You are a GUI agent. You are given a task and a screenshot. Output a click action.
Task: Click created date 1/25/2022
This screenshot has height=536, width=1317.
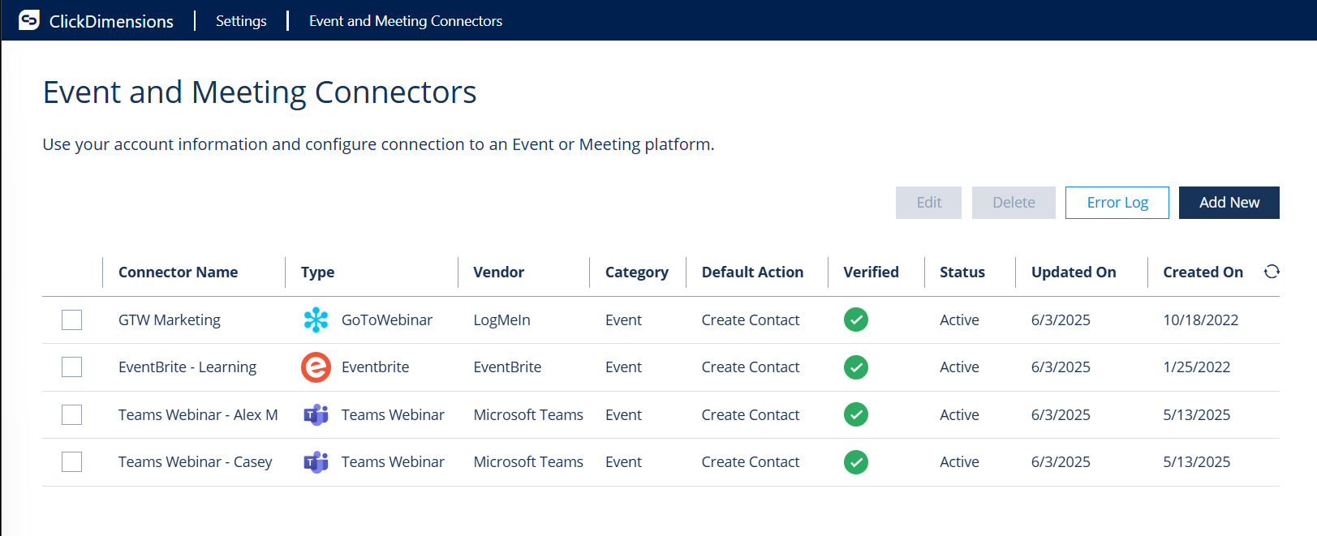click(1197, 367)
